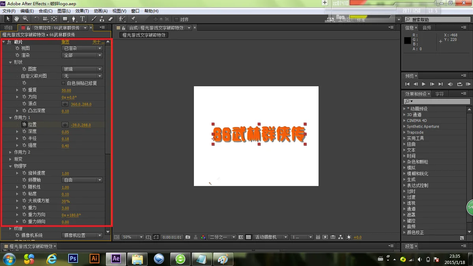The width and height of the screenshot is (473, 266).
Task: Toggle the transparency grid button
Action: 249,237
